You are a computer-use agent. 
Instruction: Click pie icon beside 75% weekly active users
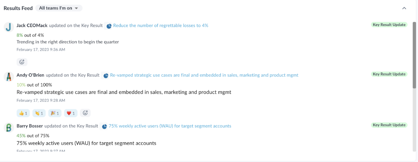coord(104,126)
